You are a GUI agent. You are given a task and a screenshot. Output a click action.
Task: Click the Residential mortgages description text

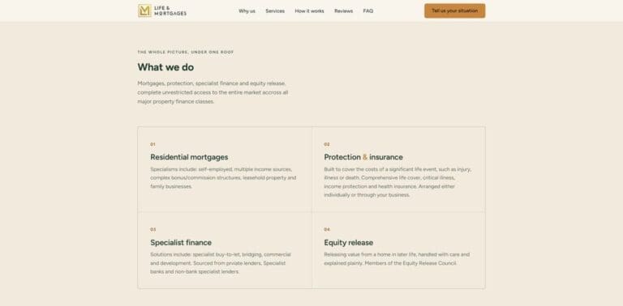point(223,177)
